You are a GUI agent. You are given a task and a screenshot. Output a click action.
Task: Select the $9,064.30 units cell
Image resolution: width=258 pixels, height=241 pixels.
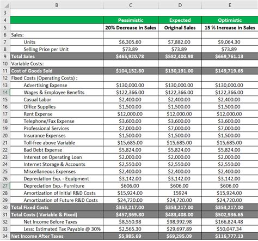[230, 42]
